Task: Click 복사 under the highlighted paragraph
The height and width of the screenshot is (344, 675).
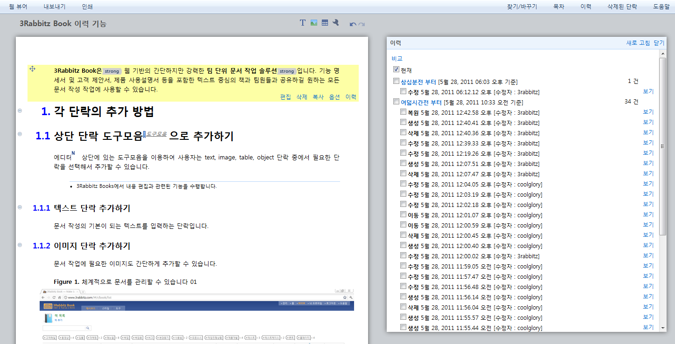Action: click(318, 97)
